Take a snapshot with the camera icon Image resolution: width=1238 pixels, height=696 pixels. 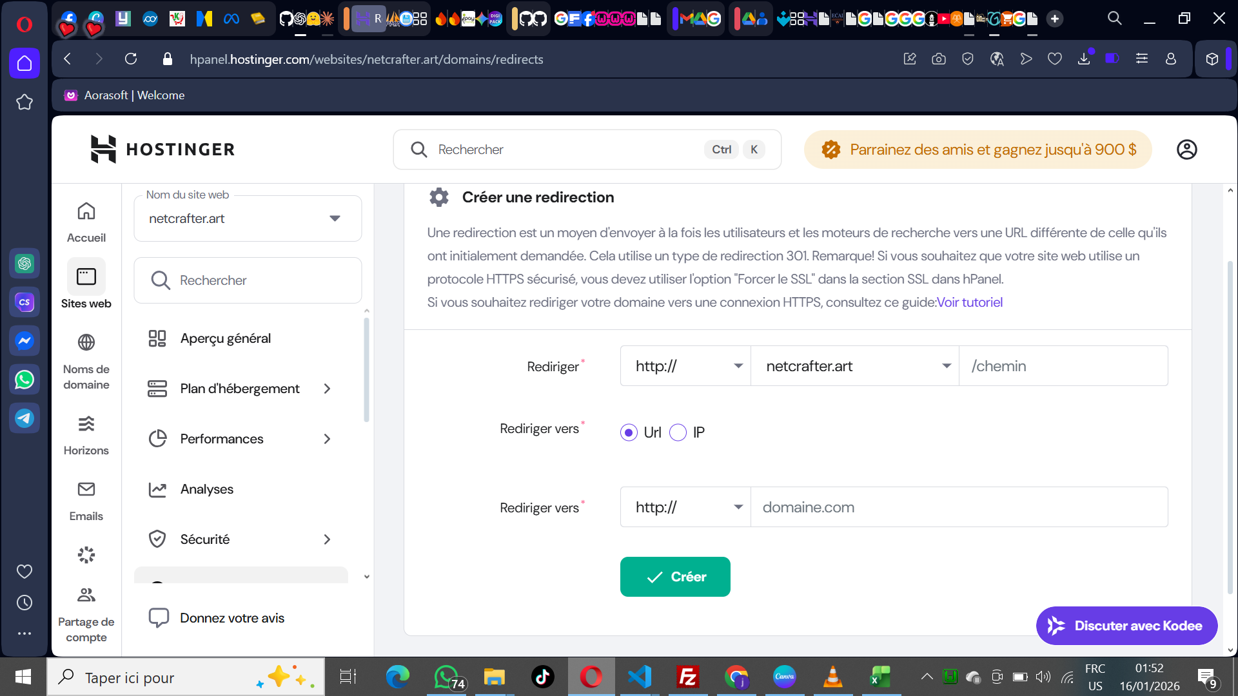coord(939,59)
